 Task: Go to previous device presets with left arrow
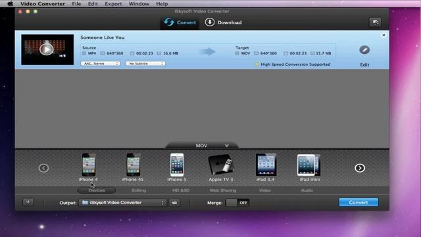[x=43, y=169]
